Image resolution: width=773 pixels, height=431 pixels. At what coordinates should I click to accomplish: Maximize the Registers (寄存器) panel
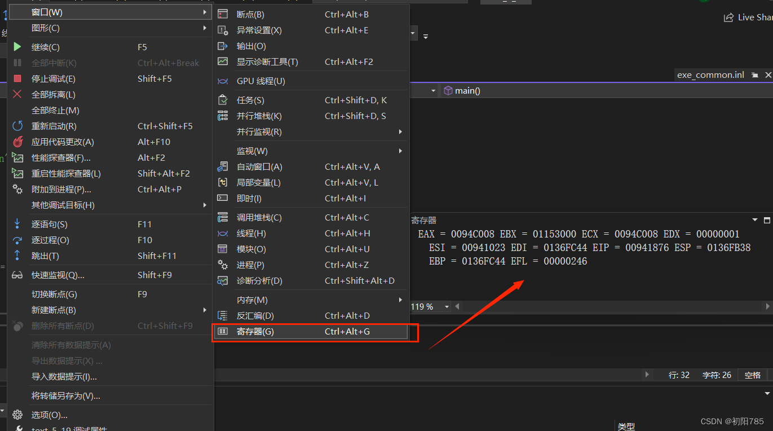pyautogui.click(x=767, y=220)
